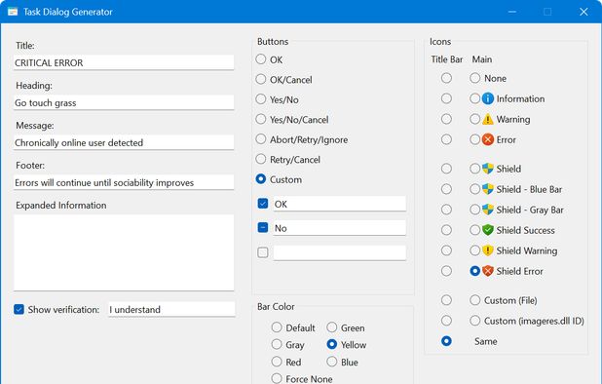
Task: Click the yellow Shield Warning icon
Action: click(x=488, y=250)
